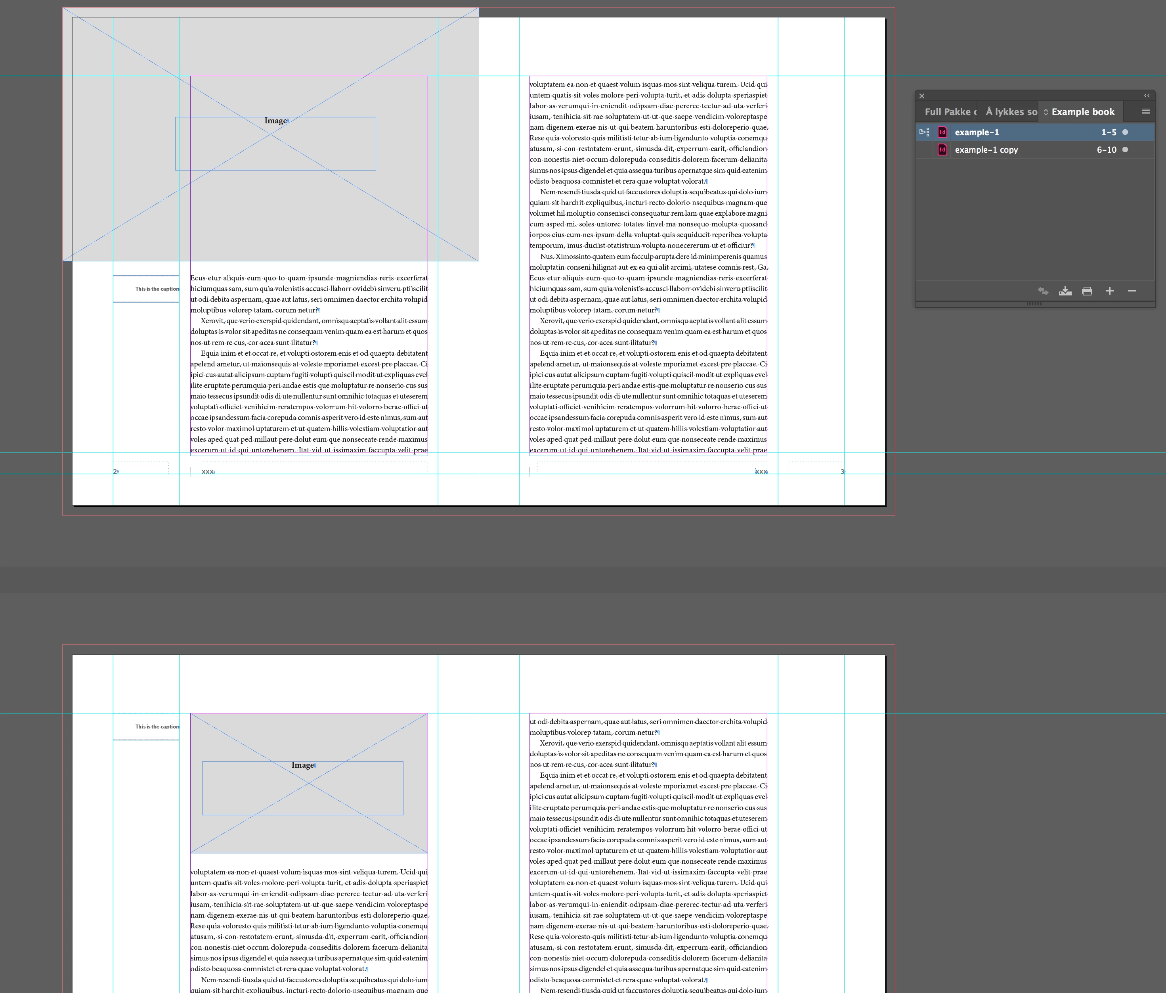Screen dimensions: 1166x993
Task: Click the Synchronize styles and swatches icon
Action: point(1043,291)
